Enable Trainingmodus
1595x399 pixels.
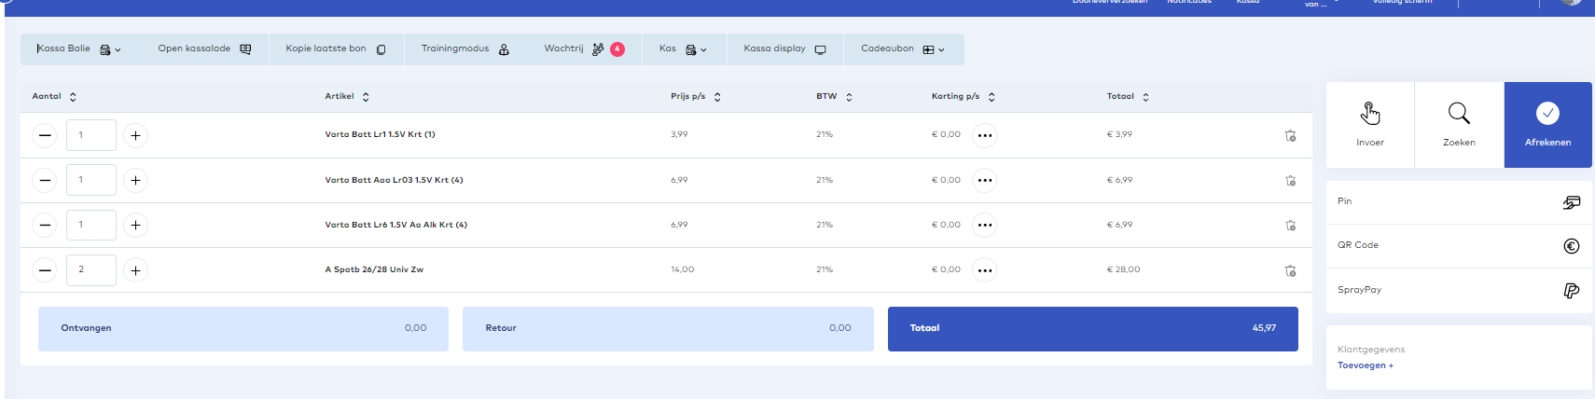pos(465,49)
